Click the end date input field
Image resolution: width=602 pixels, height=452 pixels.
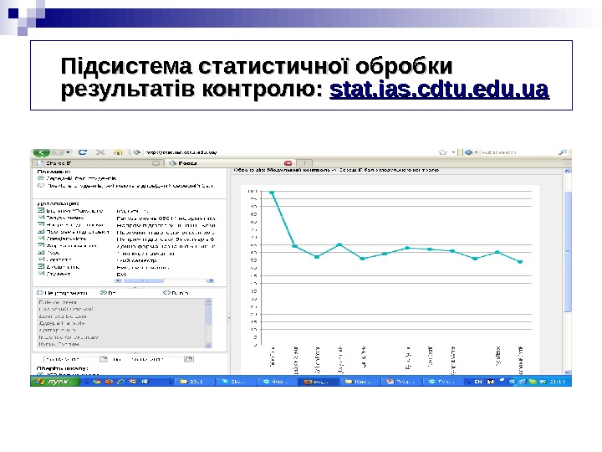click(156, 359)
